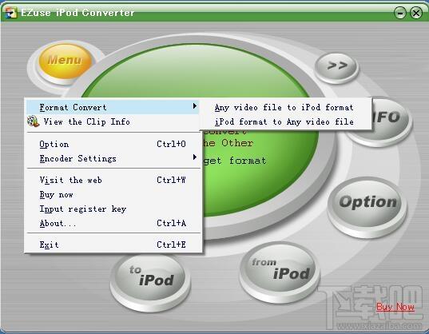Minimize the EZuse iPod Converter window
This screenshot has width=429, height=334.
(399, 13)
